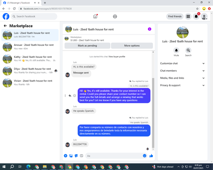Screen dimensions: 213x170
Task: Choose a sticker icon
Action: point(76,156)
